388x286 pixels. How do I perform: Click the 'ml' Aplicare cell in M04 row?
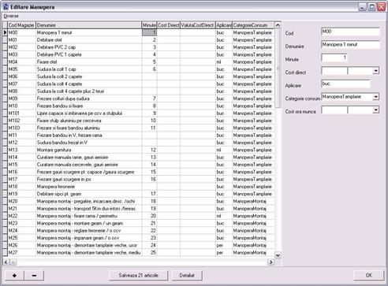click(x=224, y=62)
